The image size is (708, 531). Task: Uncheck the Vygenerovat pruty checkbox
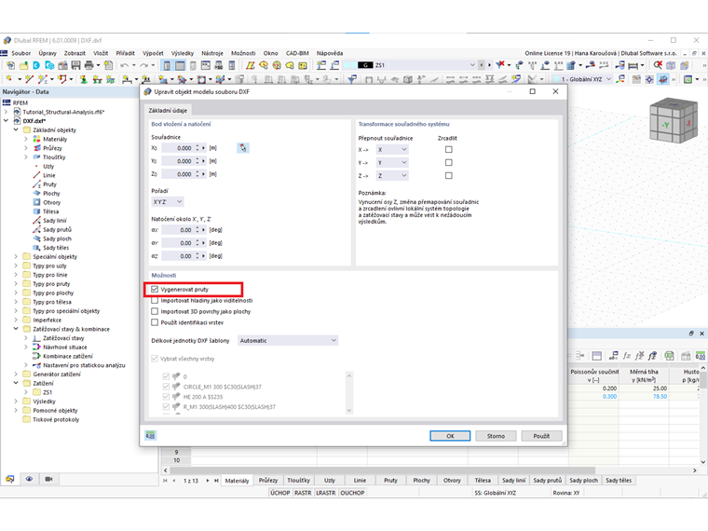155,289
